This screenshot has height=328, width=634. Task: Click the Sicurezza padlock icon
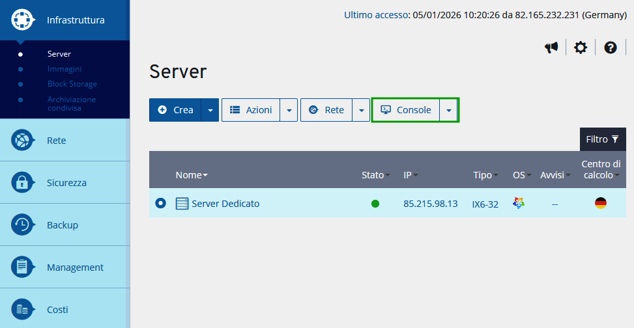pos(23,183)
